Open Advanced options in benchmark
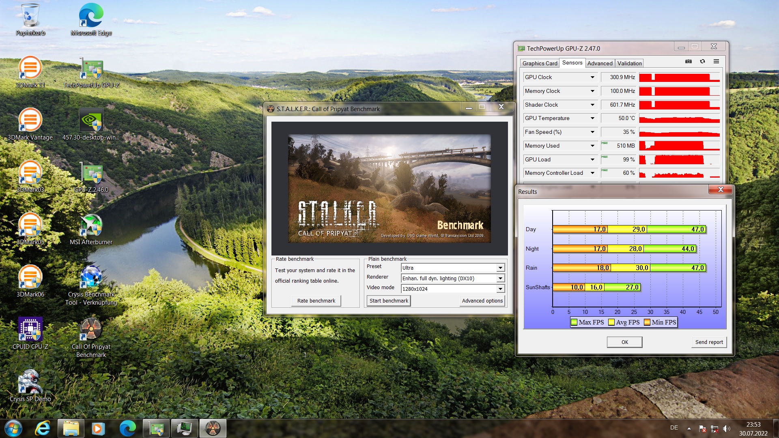Viewport: 779px width, 438px height. (482, 301)
